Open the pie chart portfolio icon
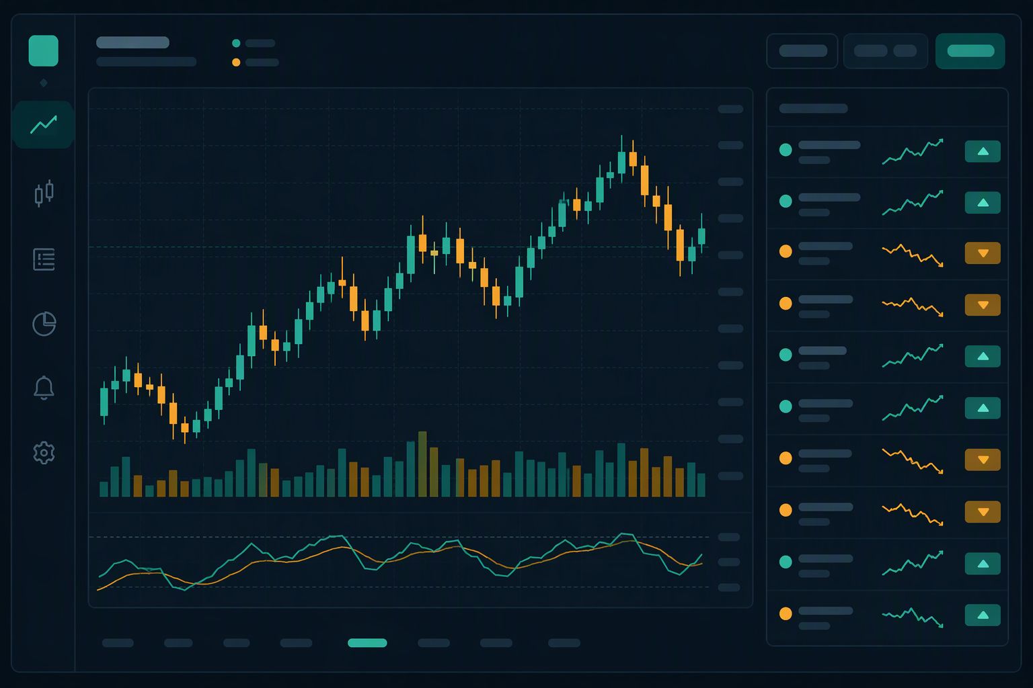Image resolution: width=1033 pixels, height=688 pixels. coord(44,323)
